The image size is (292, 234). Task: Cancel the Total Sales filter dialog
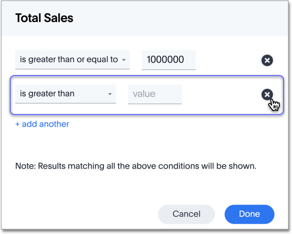tap(186, 214)
